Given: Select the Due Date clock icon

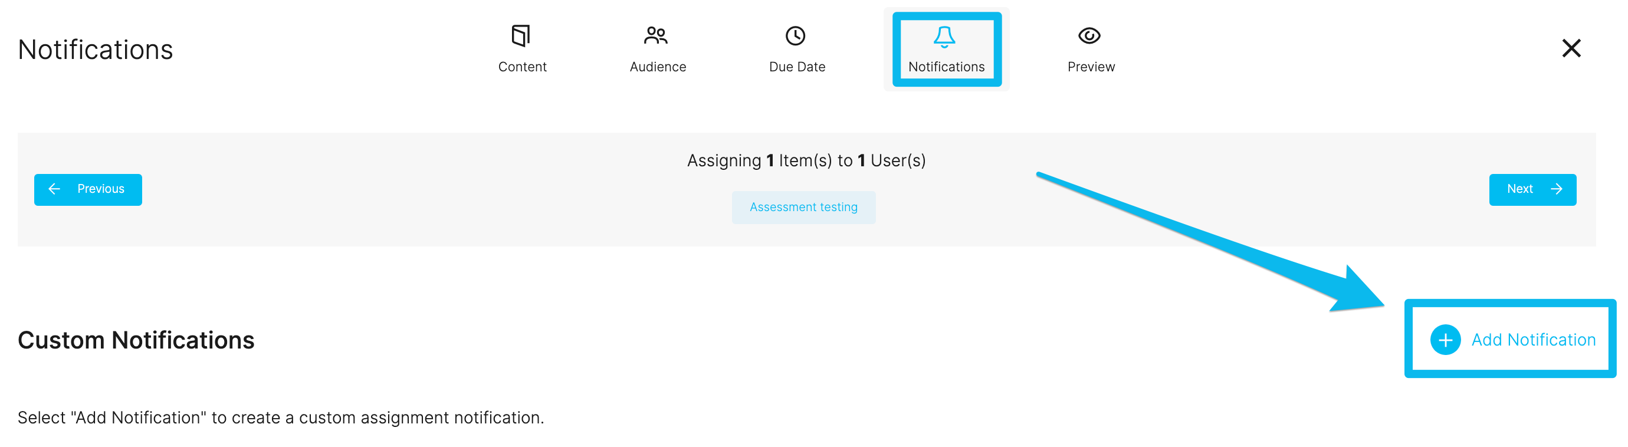Looking at the screenshot, I should (x=796, y=35).
